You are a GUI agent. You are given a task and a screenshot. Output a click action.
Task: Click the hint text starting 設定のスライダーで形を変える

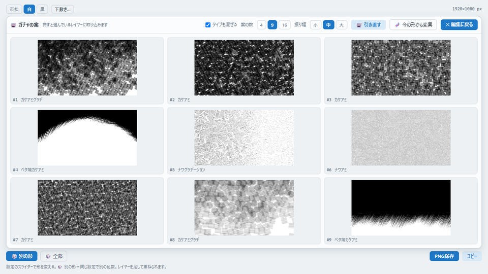[x=86, y=267]
